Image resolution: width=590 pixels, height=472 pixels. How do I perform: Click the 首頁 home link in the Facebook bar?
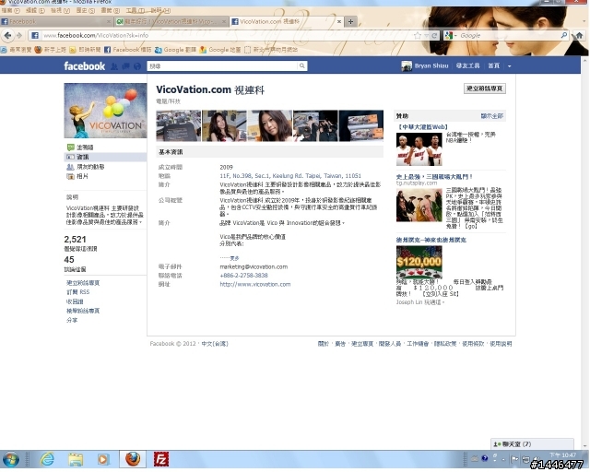tap(493, 65)
